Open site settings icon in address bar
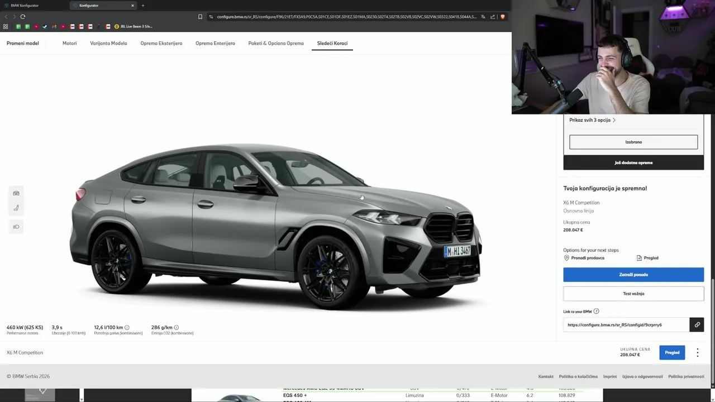This screenshot has width=715, height=402. [211, 17]
